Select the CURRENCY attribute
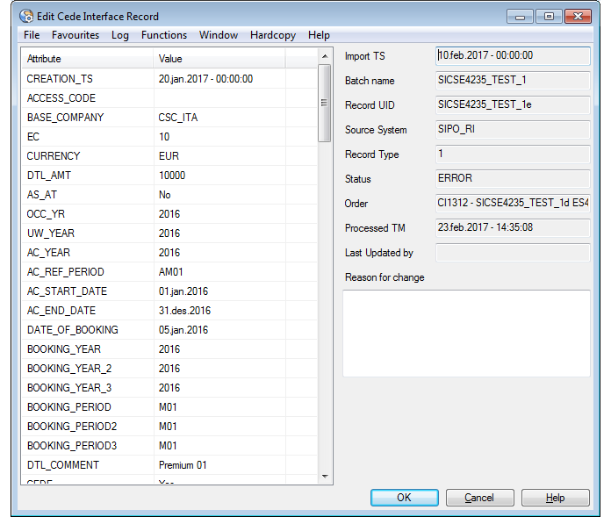611x517 pixels. click(x=54, y=156)
